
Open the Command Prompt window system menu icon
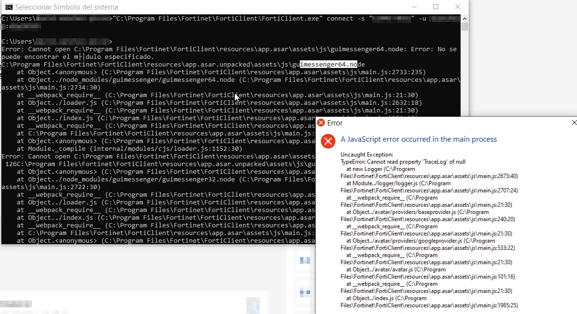click(9, 7)
